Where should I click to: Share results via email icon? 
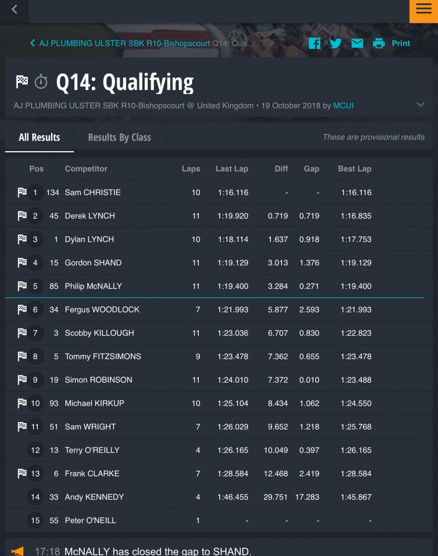click(x=358, y=43)
